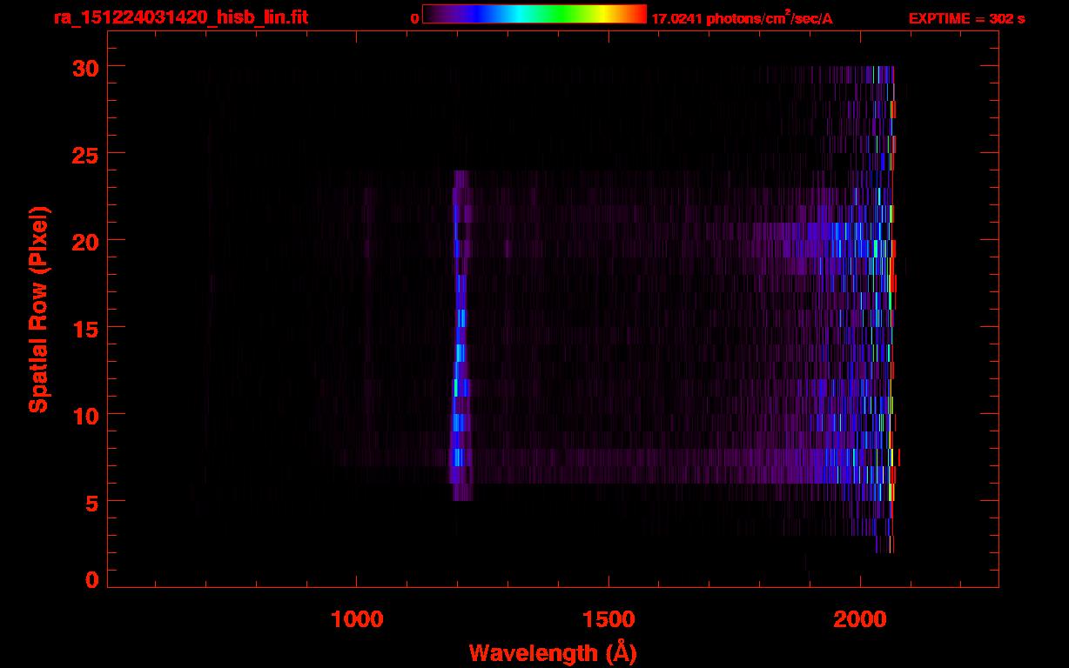Viewport: 1069px width, 668px height.
Task: Click the Wavelength (Å) axis title
Action: click(553, 652)
